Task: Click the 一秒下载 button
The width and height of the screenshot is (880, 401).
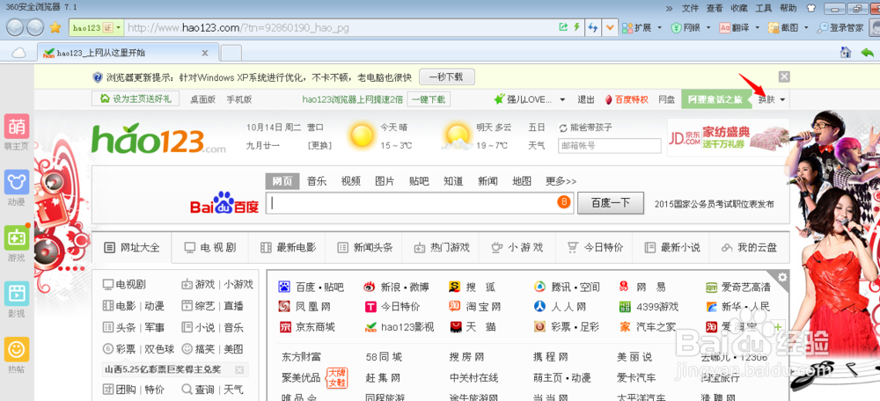Action: point(447,77)
